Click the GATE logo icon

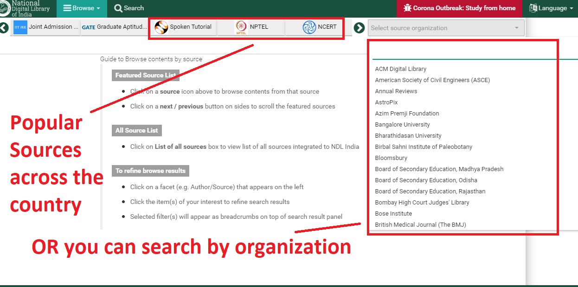tap(88, 27)
